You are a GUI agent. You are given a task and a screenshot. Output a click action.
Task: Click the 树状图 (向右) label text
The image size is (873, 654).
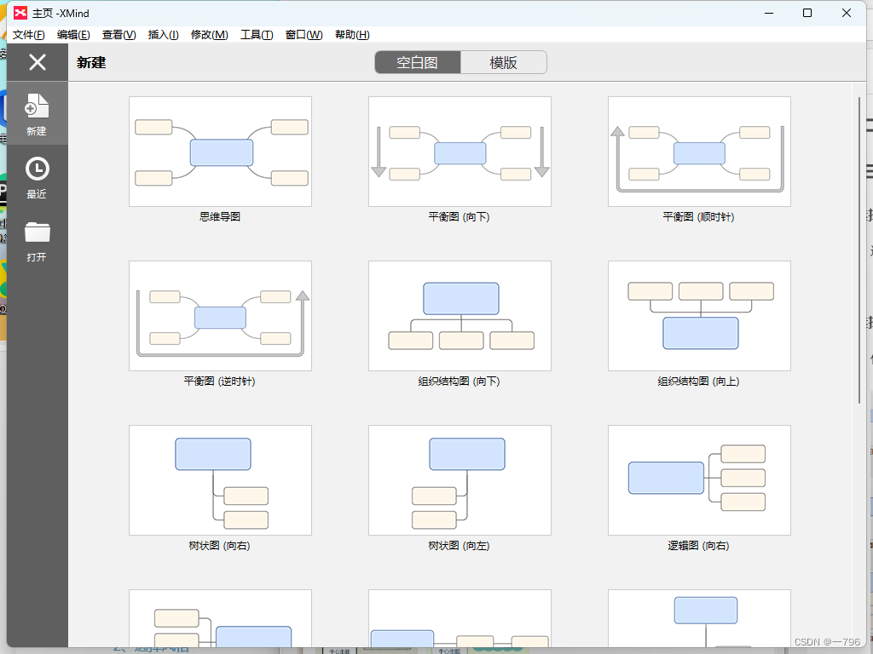click(220, 546)
